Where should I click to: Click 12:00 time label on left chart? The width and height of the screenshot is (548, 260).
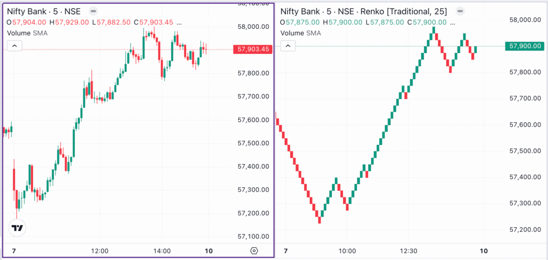[100, 251]
